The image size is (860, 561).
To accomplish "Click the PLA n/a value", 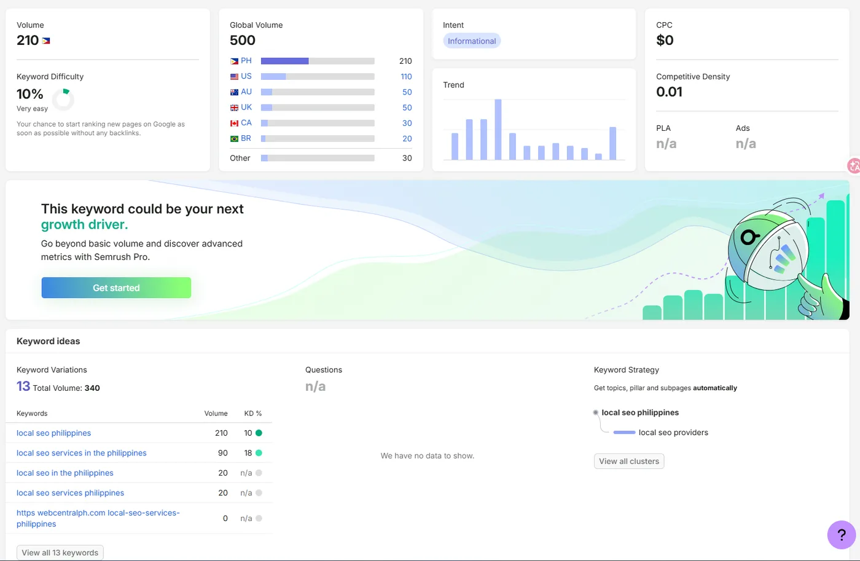I will point(666,144).
